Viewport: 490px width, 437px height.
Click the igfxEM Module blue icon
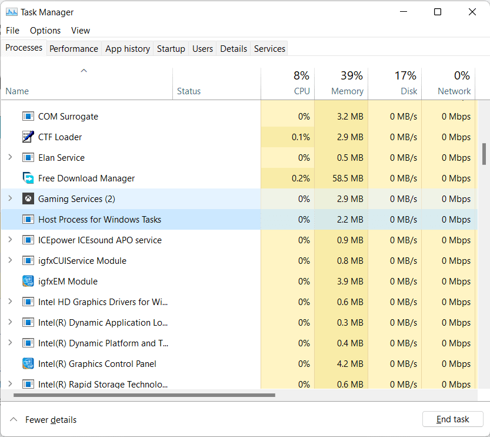28,281
